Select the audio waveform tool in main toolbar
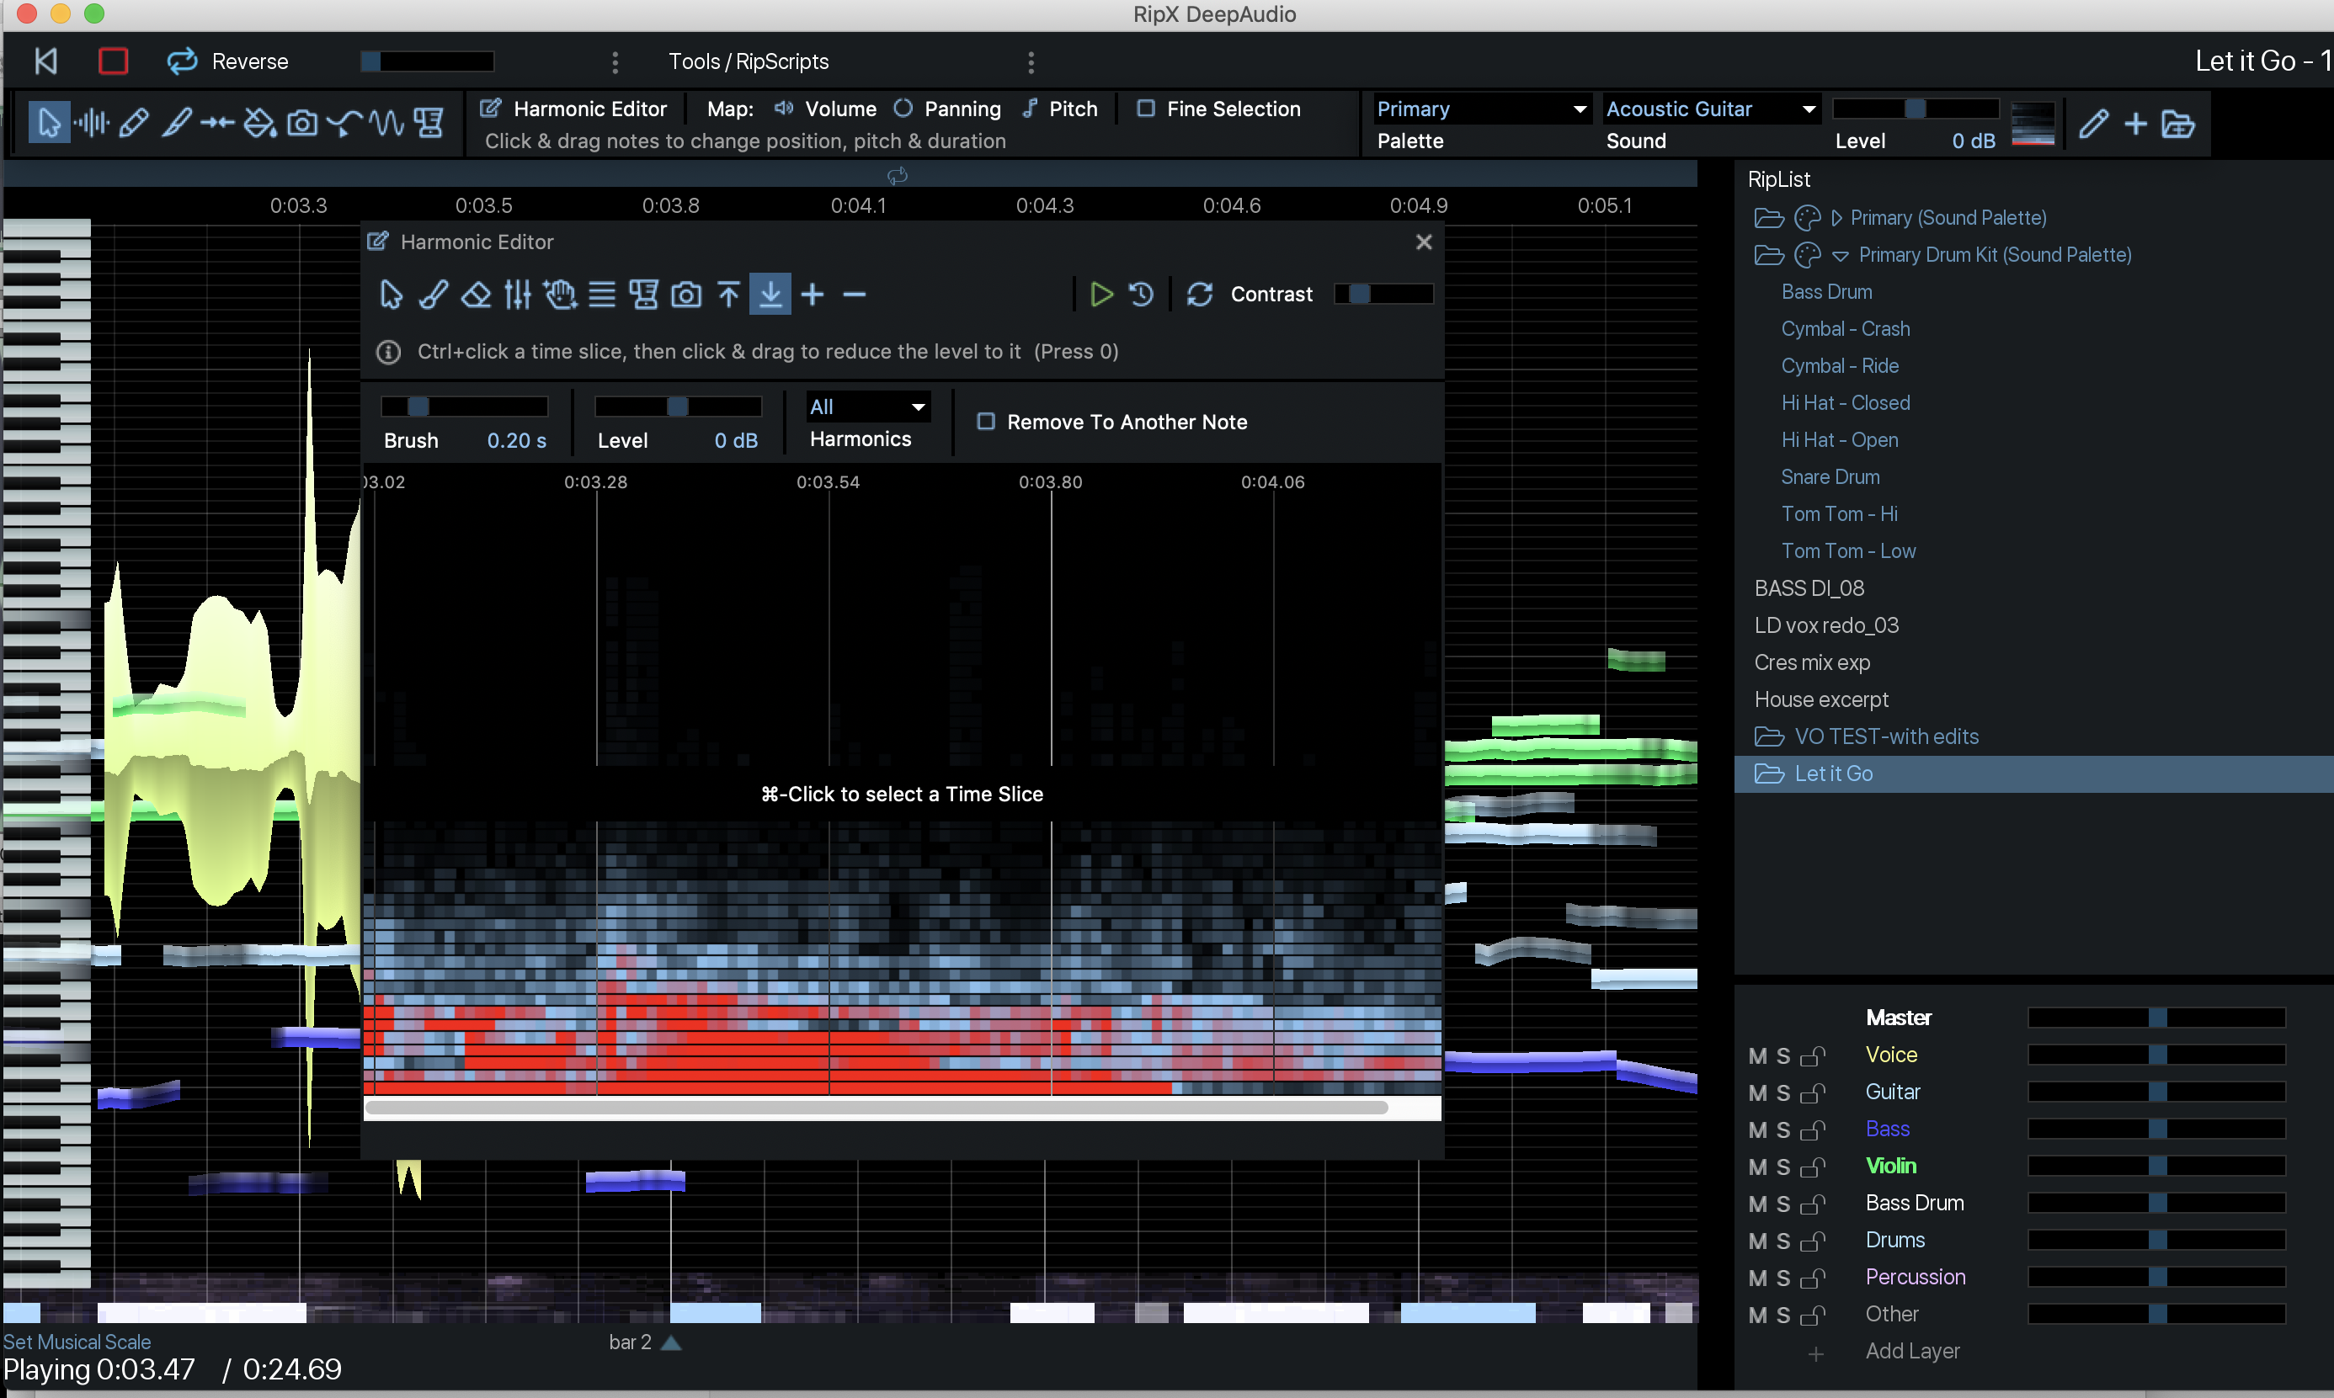 pos(93,124)
